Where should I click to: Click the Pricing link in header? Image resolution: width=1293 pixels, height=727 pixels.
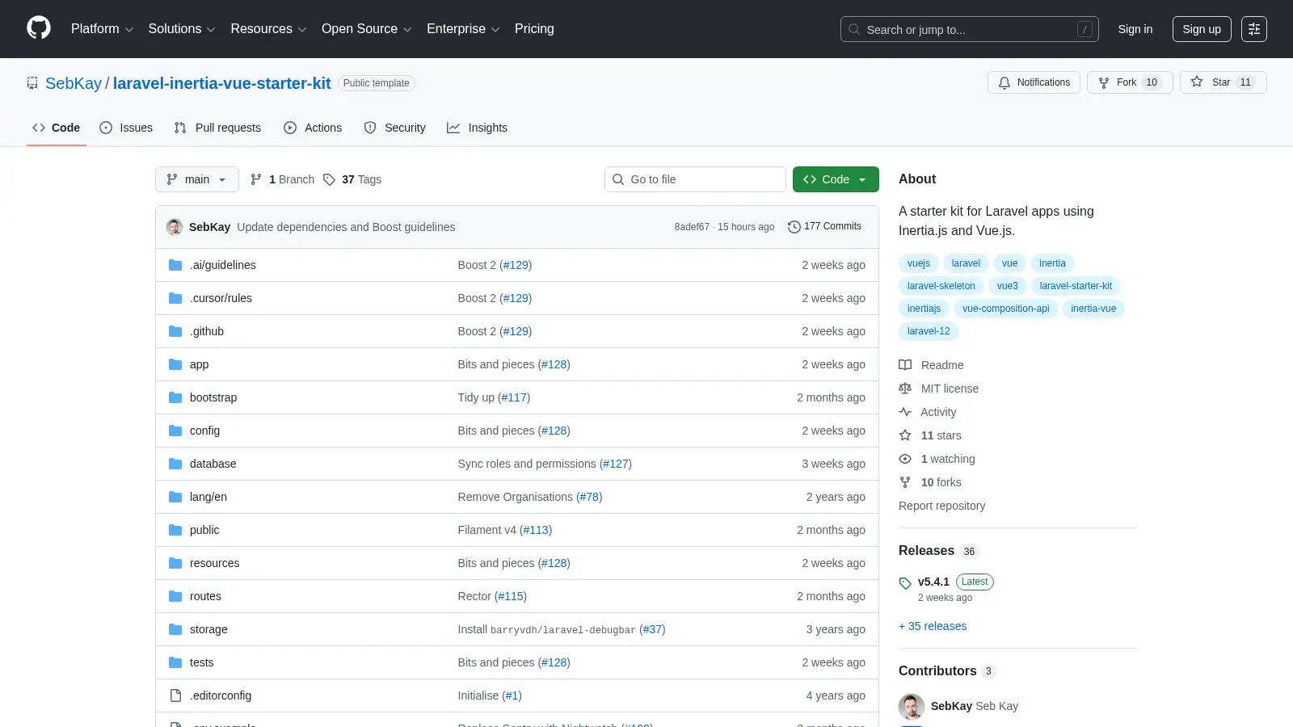[x=534, y=29]
